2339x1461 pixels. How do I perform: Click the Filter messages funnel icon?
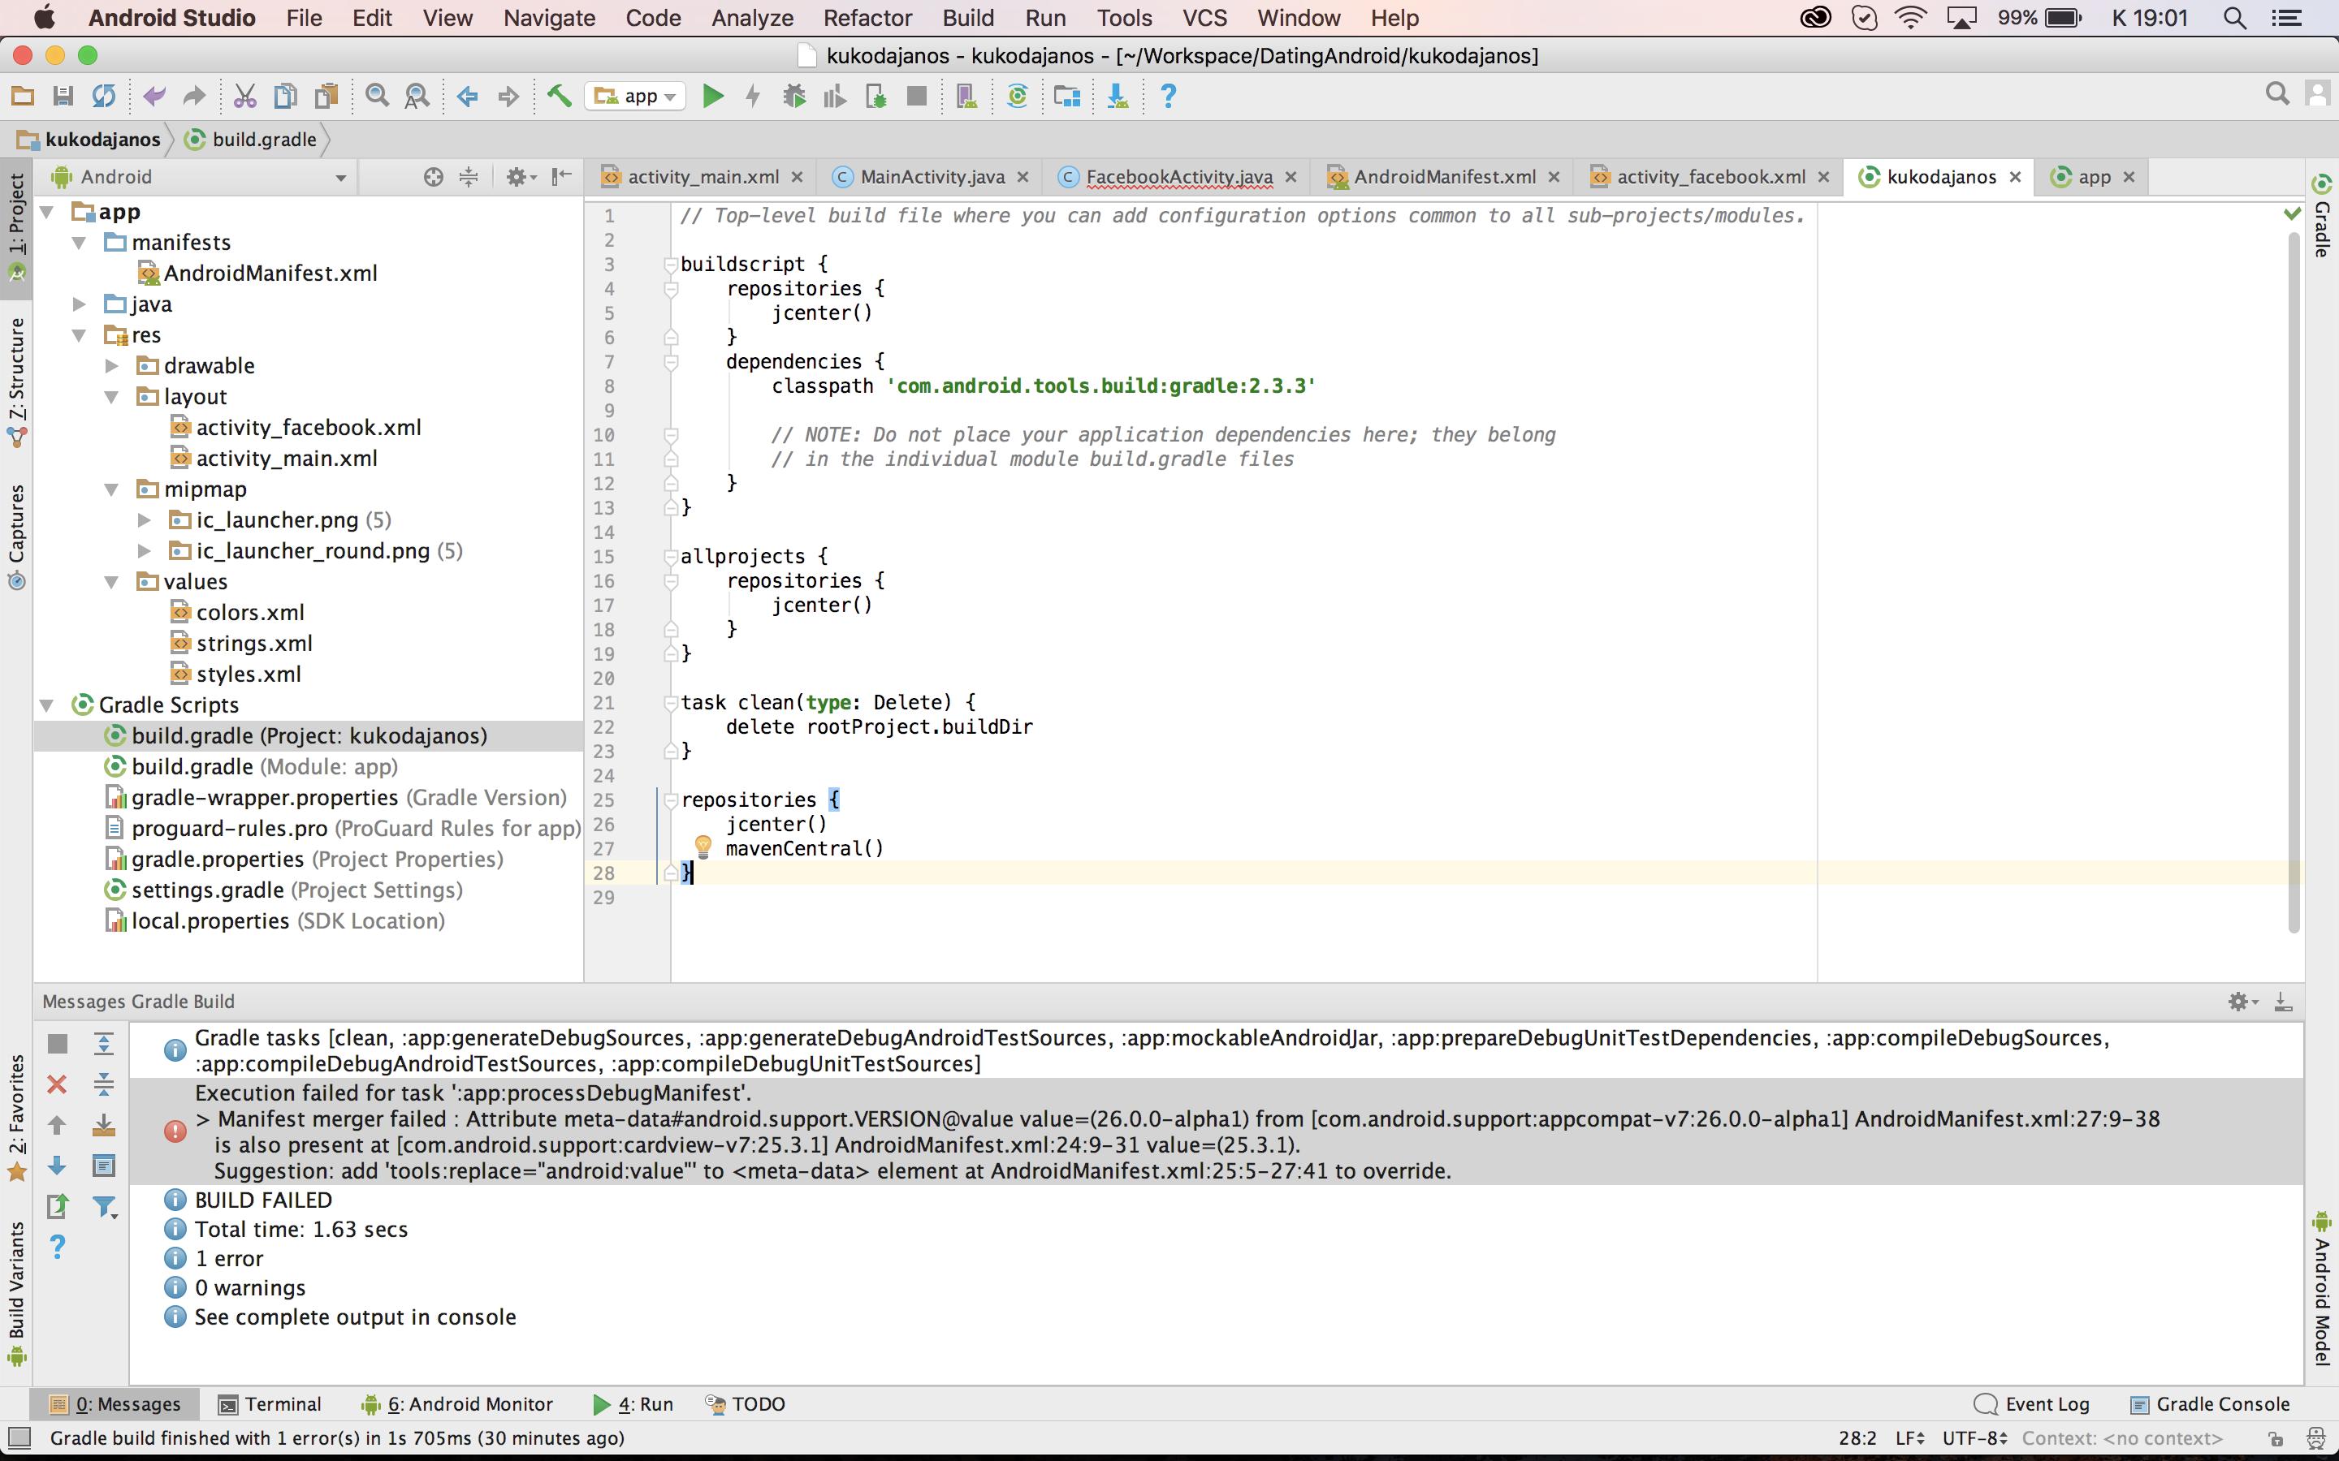105,1206
